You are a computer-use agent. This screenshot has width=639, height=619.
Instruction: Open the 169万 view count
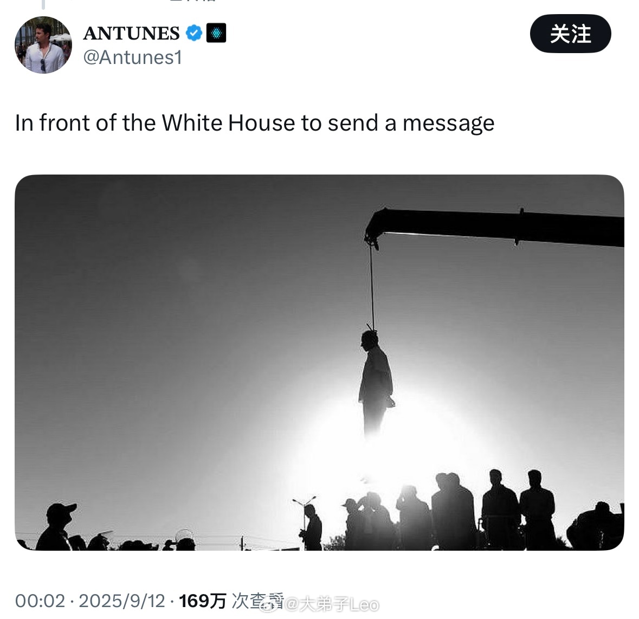click(203, 601)
